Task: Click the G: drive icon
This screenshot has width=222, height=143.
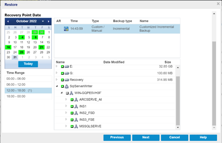Action: [x=67, y=73]
